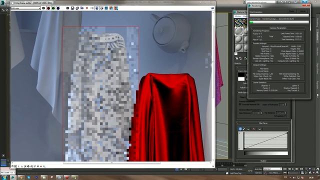Click the taskbar clock
The height and width of the screenshot is (180, 320).
311,177
